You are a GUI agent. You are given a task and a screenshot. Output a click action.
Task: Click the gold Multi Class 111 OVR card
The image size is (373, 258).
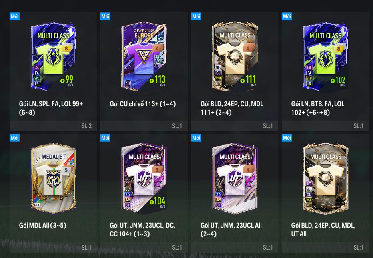tap(235, 56)
